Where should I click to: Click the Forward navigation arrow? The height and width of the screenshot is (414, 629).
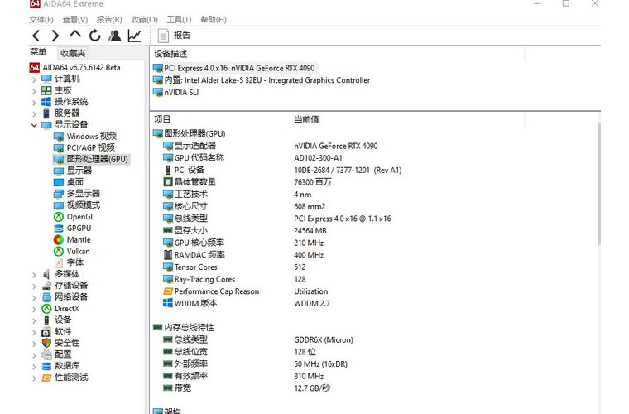55,36
